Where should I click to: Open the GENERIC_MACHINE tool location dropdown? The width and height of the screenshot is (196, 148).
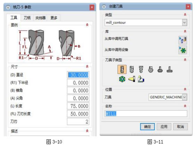(x=168, y=97)
